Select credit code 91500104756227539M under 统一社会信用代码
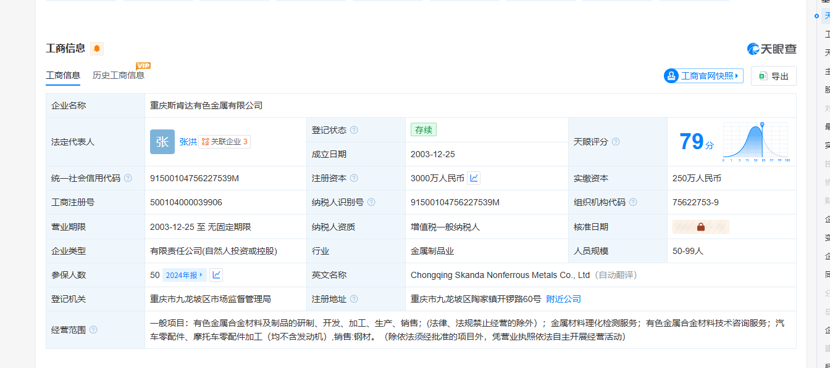The width and height of the screenshot is (830, 368). pos(195,178)
